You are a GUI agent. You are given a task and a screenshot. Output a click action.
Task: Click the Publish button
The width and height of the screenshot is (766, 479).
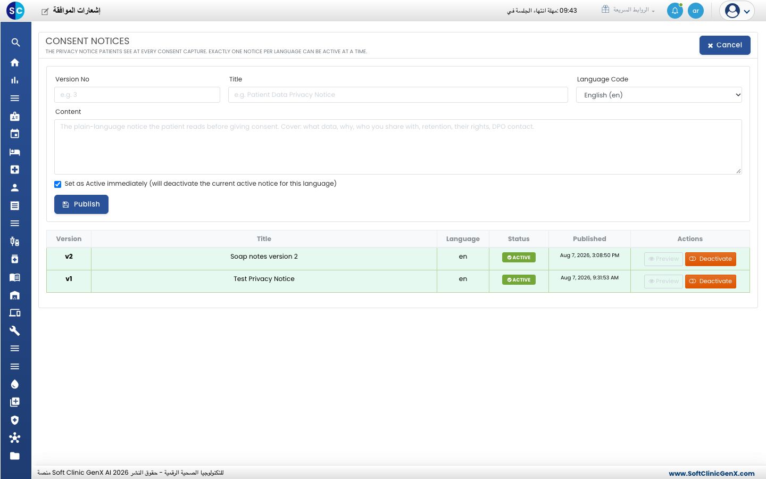[x=81, y=204]
